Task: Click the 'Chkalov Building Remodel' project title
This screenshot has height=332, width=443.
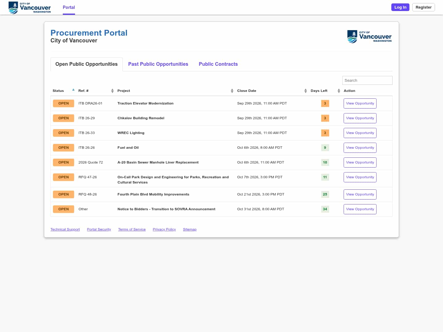Action: [141, 118]
